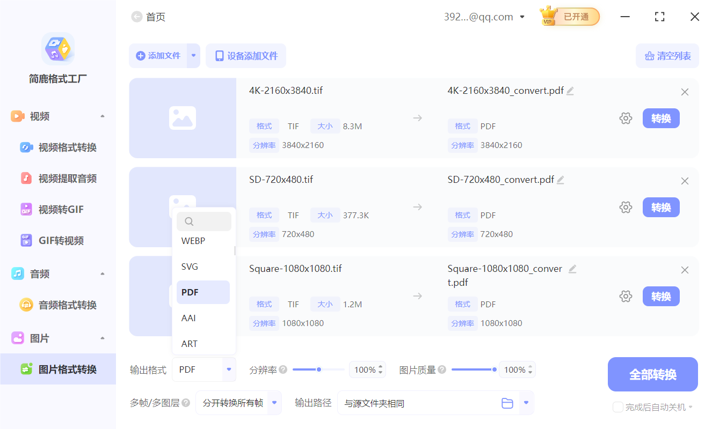This screenshot has width=712, height=429.
Task: Click the VIP 已开通 badge
Action: 569,17
